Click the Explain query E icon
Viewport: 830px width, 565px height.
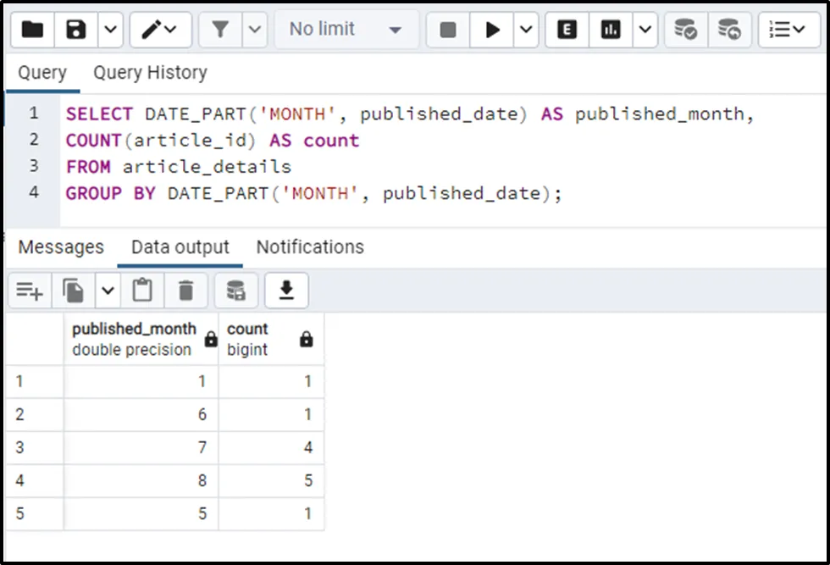[x=567, y=30]
